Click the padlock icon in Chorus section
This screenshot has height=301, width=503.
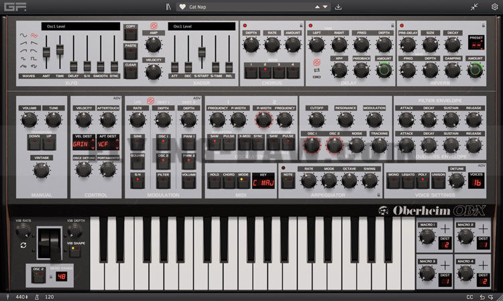coord(301,25)
